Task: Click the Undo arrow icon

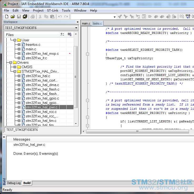Action: coord(60,17)
